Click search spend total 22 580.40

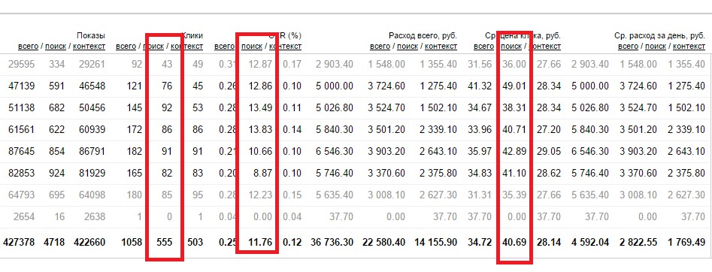pos(384,243)
